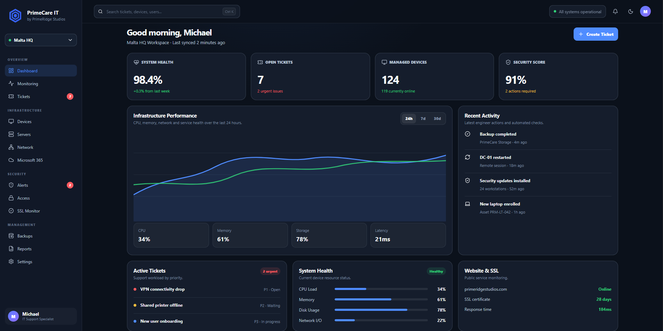Click the PrimeCare IT hexagon logo
The width and height of the screenshot is (663, 331).
(x=15, y=16)
